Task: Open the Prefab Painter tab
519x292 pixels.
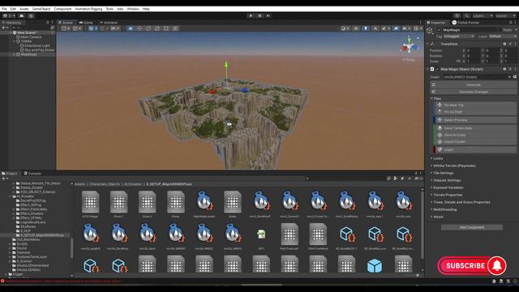Action: coord(466,23)
